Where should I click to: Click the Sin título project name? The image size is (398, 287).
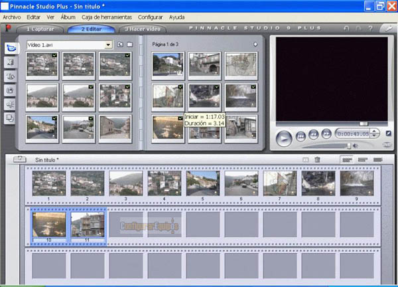47,160
